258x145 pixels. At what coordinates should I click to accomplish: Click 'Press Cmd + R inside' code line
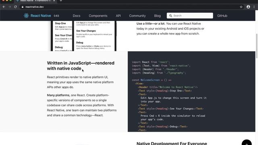pyautogui.click(x=173, y=116)
